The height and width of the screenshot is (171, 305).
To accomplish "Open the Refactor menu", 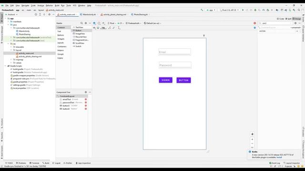I will pos(49,6).
